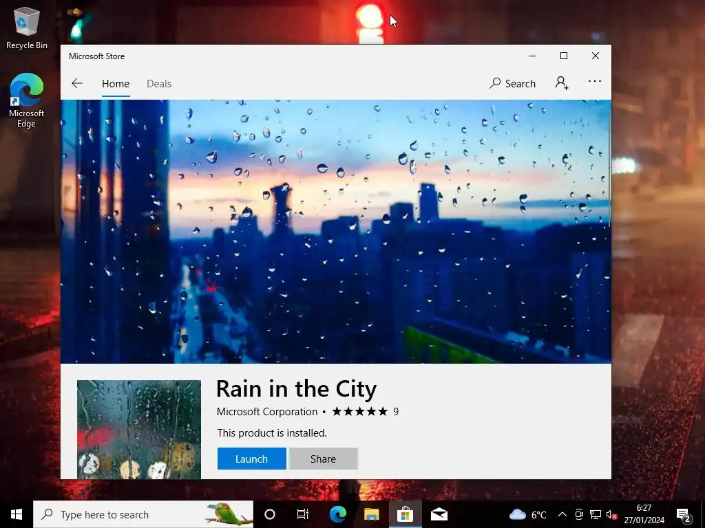Open Search in Microsoft Store
Screen dimensions: 705x528
(512, 83)
